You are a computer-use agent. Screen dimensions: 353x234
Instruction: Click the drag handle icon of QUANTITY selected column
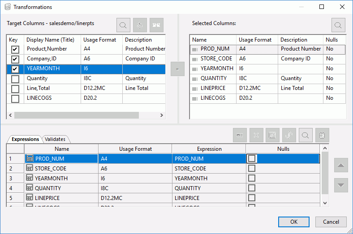point(195,79)
